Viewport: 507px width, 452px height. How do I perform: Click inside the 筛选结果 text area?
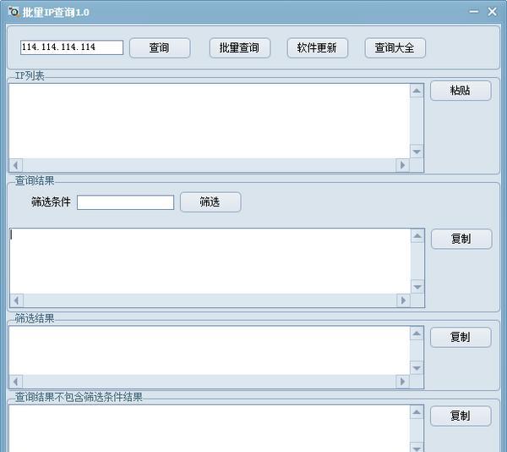pos(210,350)
